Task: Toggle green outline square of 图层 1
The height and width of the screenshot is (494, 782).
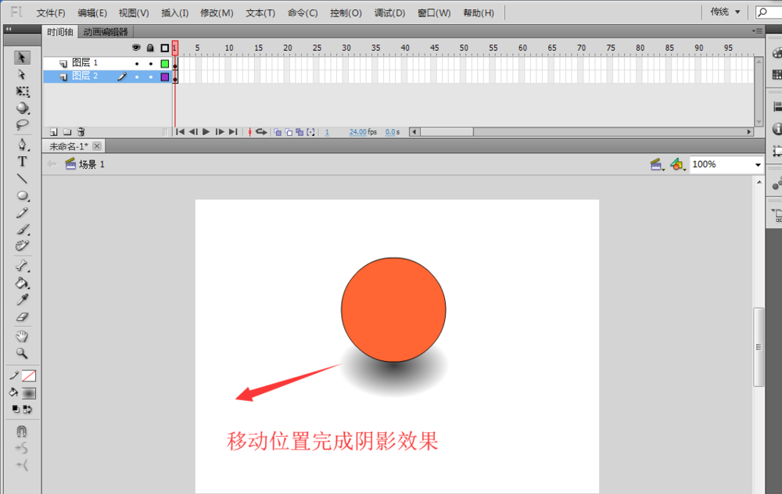Action: pos(164,64)
